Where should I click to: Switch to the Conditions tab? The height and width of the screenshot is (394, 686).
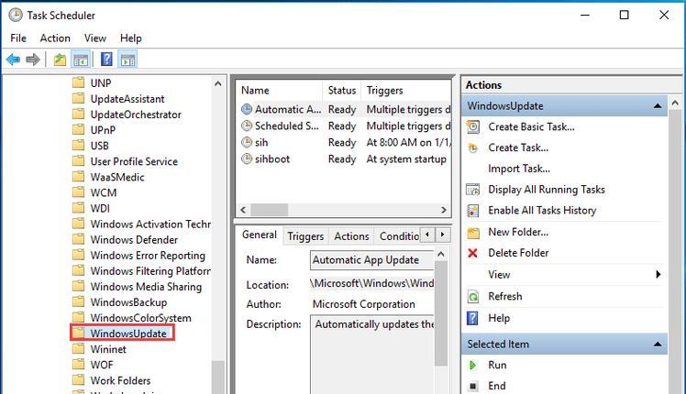[398, 236]
